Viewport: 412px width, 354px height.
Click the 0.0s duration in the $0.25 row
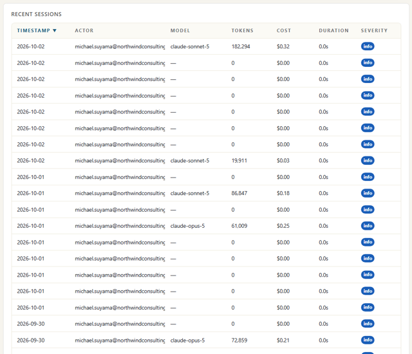323,225
